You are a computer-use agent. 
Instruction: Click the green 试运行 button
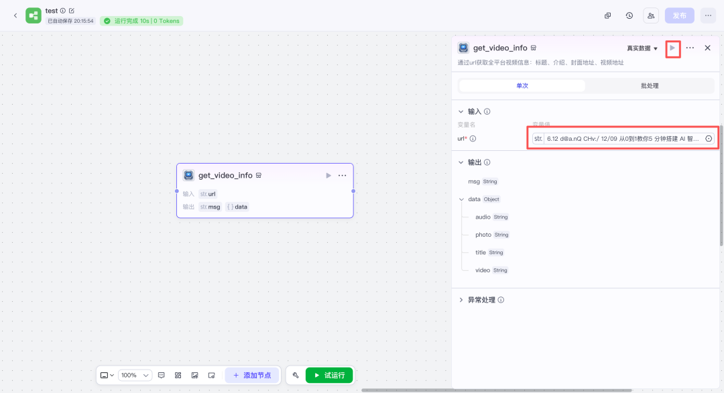[x=329, y=376]
